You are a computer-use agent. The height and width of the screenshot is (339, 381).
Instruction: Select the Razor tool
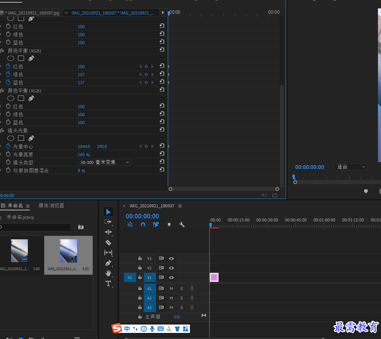point(108,242)
